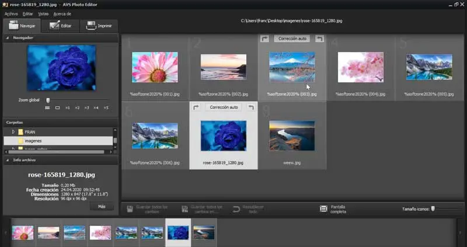Select %softzone2020% (006).jpg mountain lake thumbnail
Viewport: 467px width, 247px height.
pos(155,135)
